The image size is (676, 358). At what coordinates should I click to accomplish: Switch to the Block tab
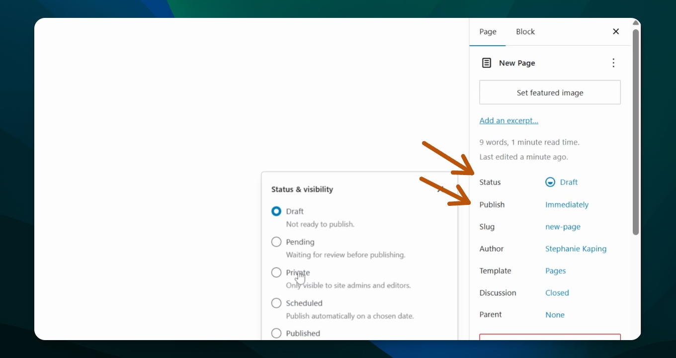point(525,32)
